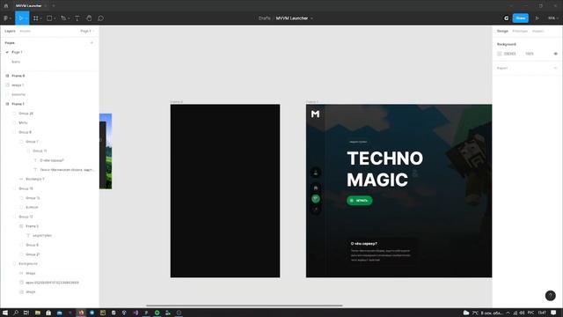Screen dimensions: 563x317
Task: Select the Menu layer
Action: (x=23, y=123)
